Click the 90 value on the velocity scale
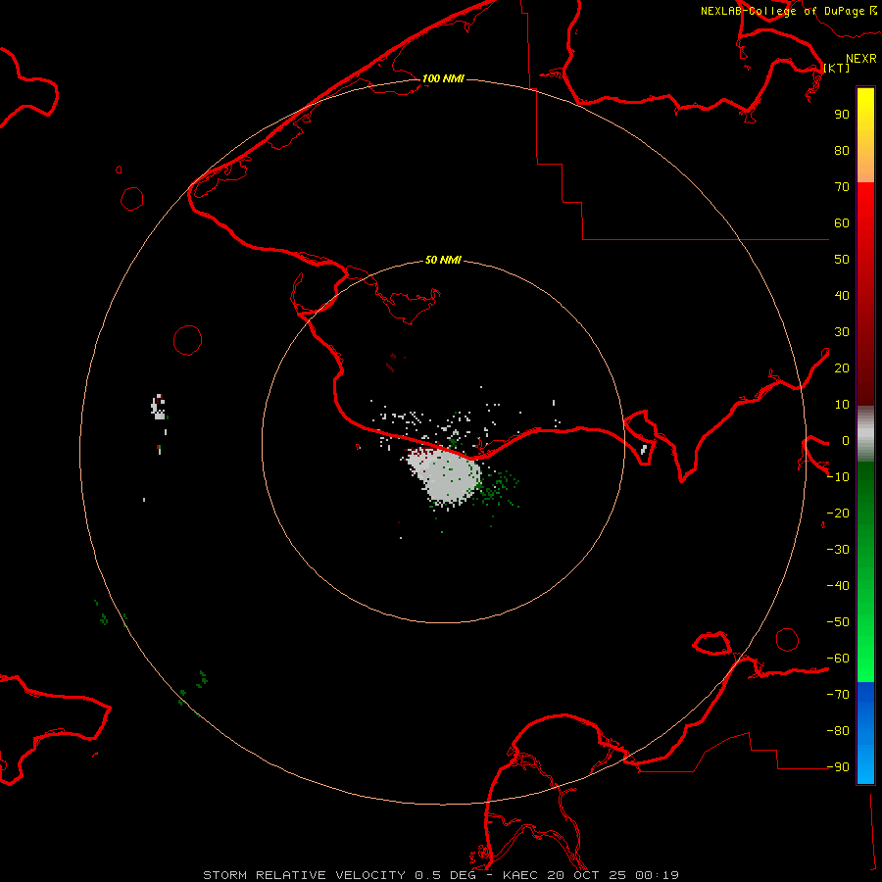Viewport: 882px width, 882px height. tap(842, 115)
